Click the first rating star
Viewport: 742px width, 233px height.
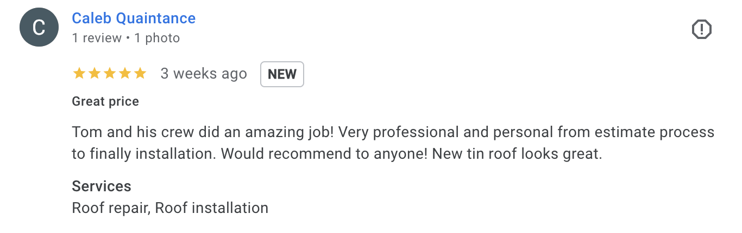pyautogui.click(x=79, y=74)
